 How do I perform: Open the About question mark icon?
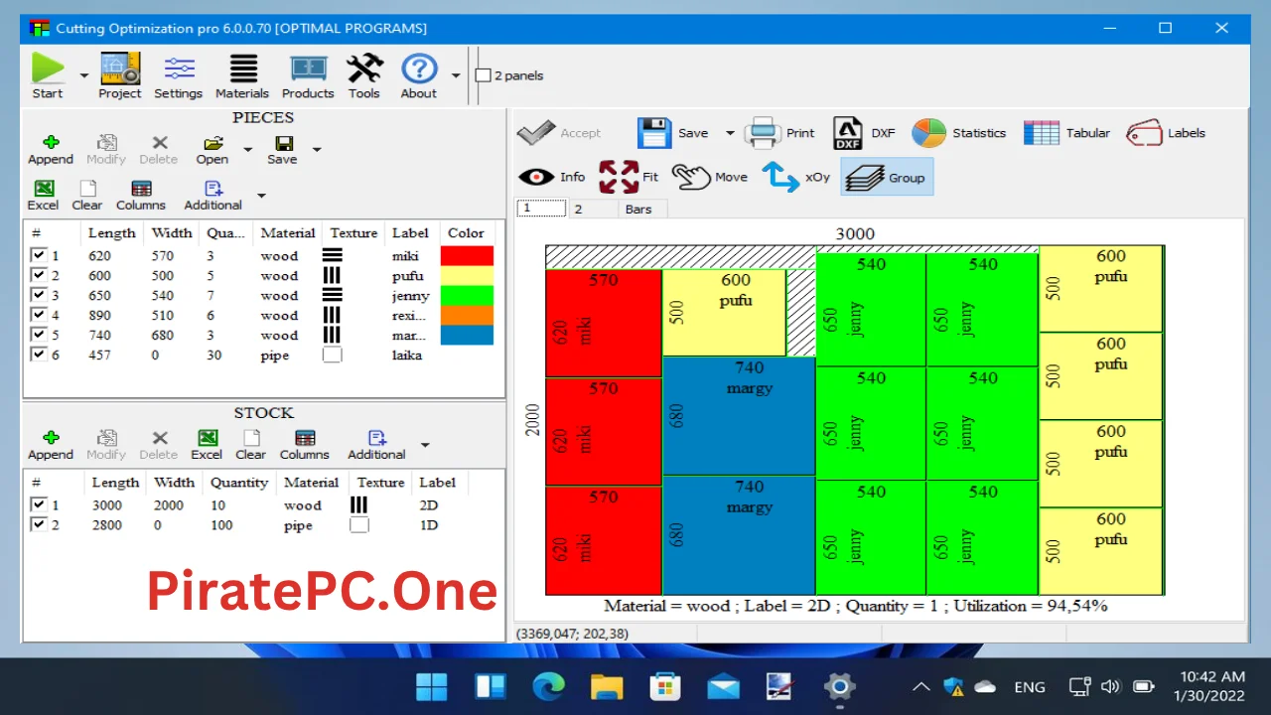(x=419, y=75)
